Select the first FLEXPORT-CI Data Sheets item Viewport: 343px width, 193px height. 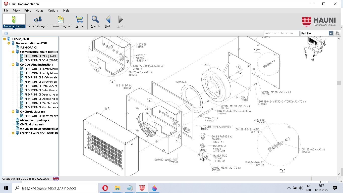pos(41,86)
